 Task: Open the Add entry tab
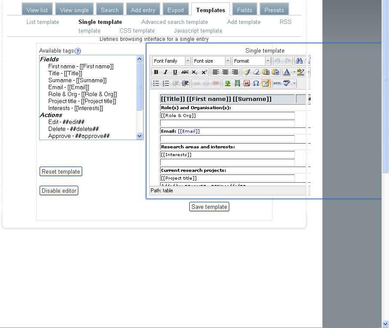click(143, 10)
